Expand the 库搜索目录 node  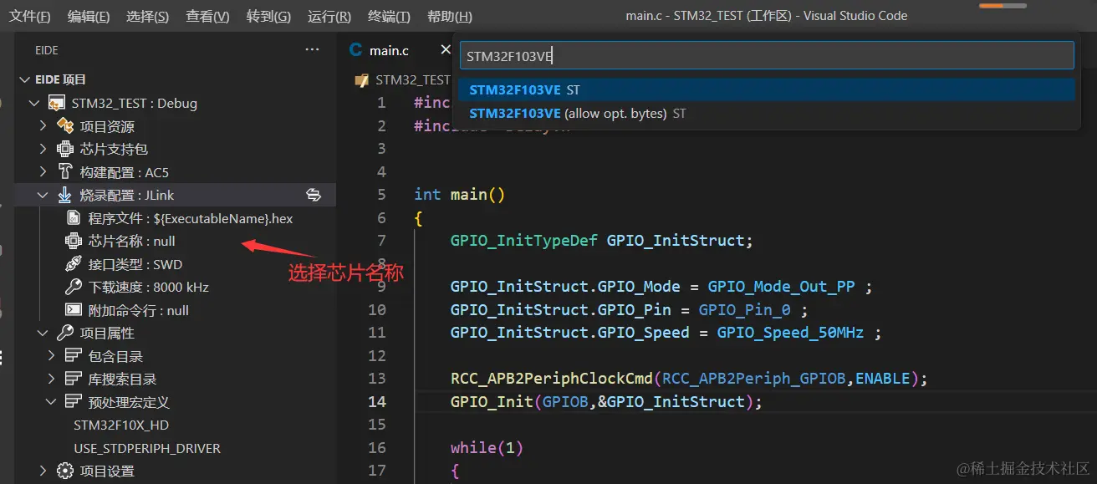52,379
